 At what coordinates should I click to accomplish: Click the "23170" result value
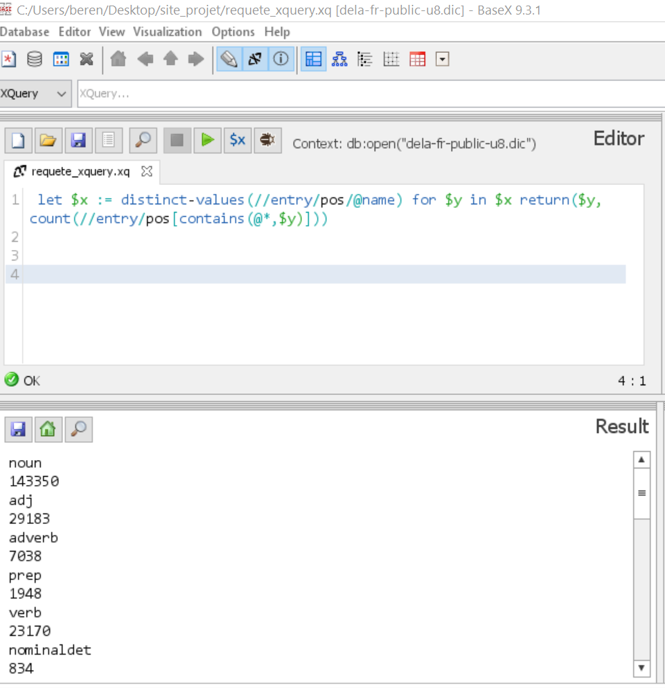(30, 631)
